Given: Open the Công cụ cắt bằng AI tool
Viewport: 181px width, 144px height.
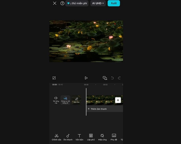Looking at the screenshot, I should pos(65,100).
